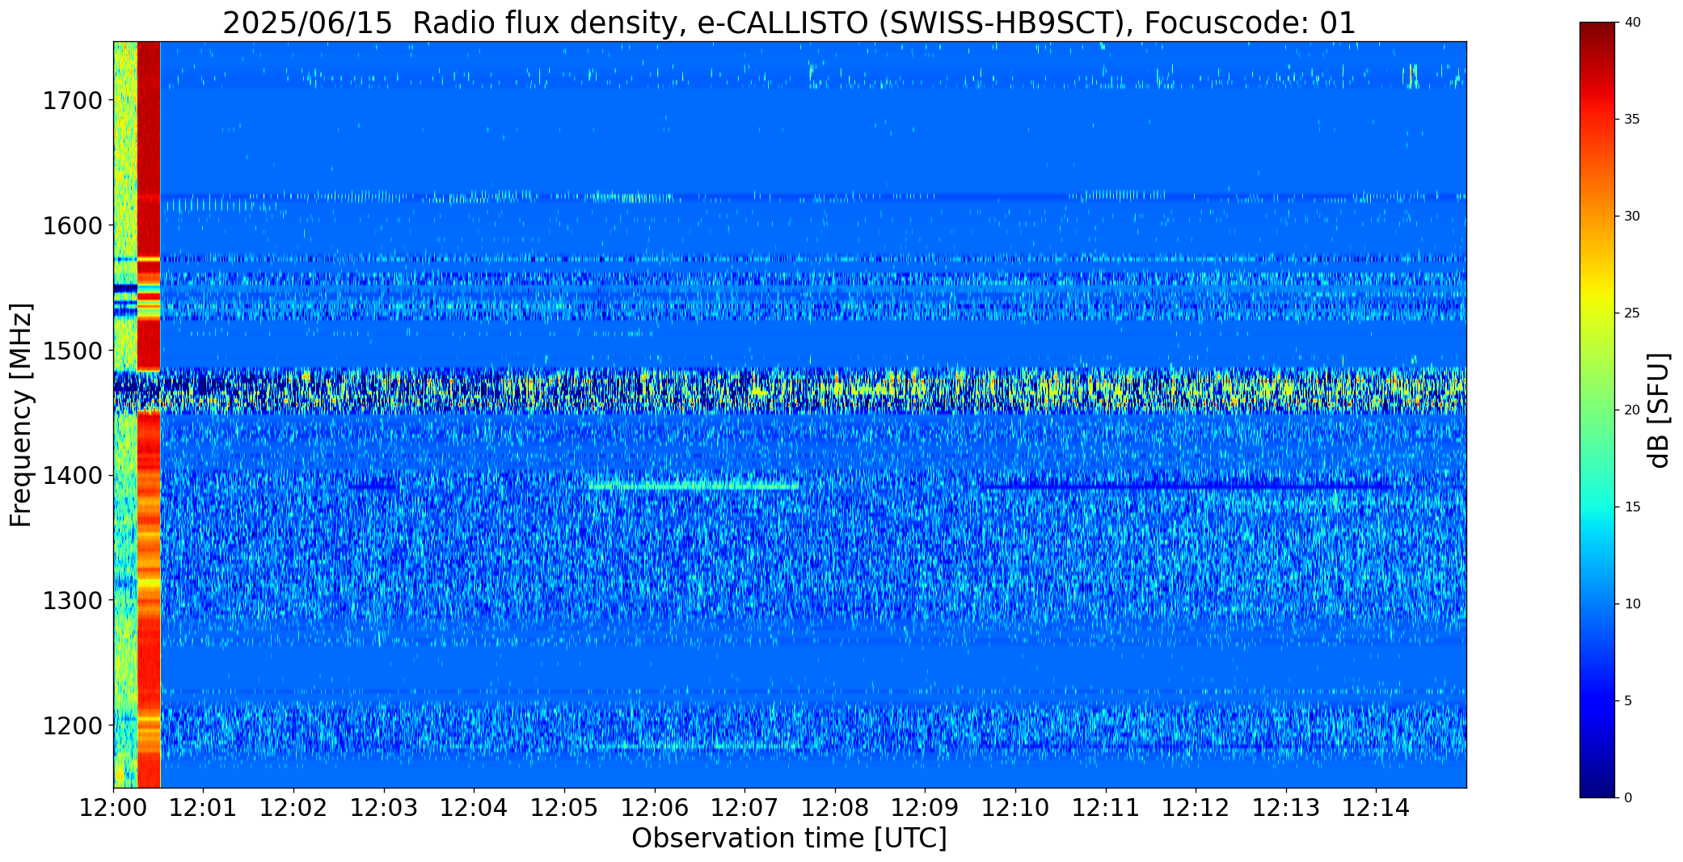This screenshot has width=1683, height=862.
Task: Click the 1700 frequency tick label
Action: coord(72,101)
